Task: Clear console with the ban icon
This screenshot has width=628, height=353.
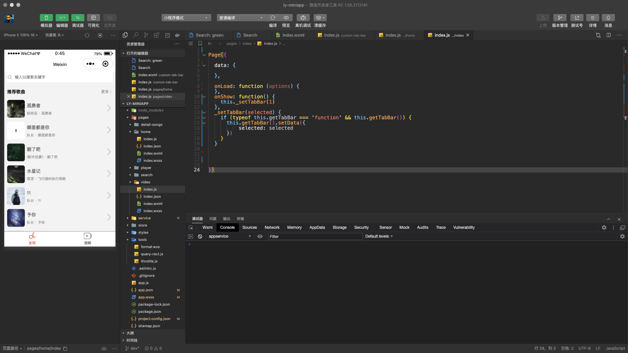Action: pos(200,236)
